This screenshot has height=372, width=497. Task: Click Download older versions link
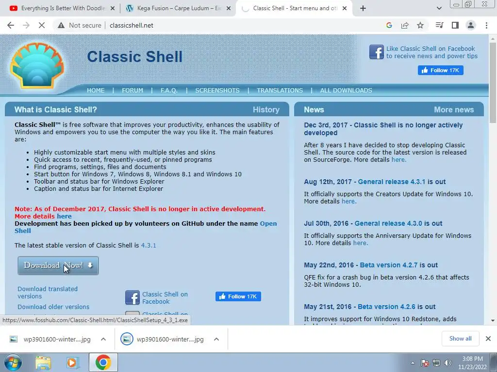(53, 307)
